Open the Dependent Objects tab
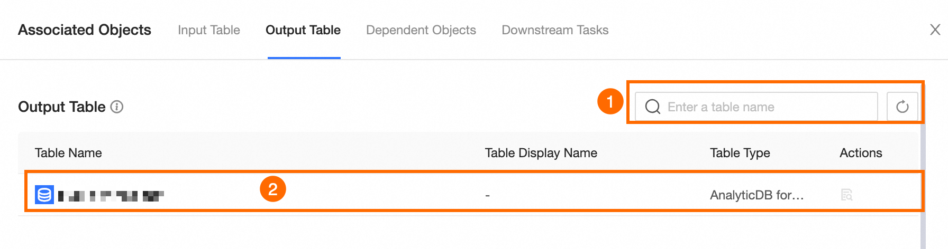 coord(421,30)
